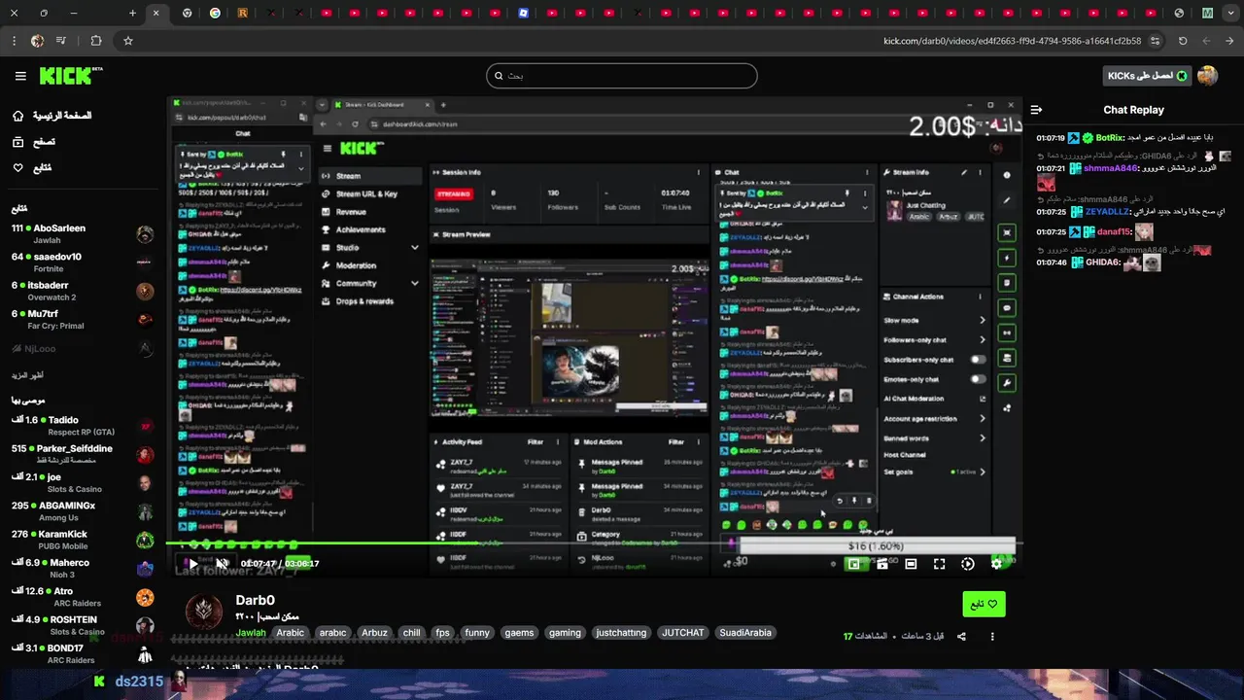Image resolution: width=1244 pixels, height=700 pixels.
Task: Toggle mini player mode button
Action: (853, 564)
